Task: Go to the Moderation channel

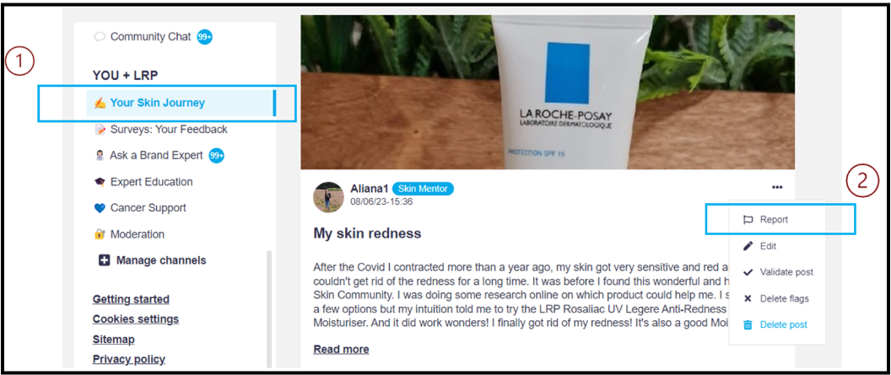Action: point(137,234)
